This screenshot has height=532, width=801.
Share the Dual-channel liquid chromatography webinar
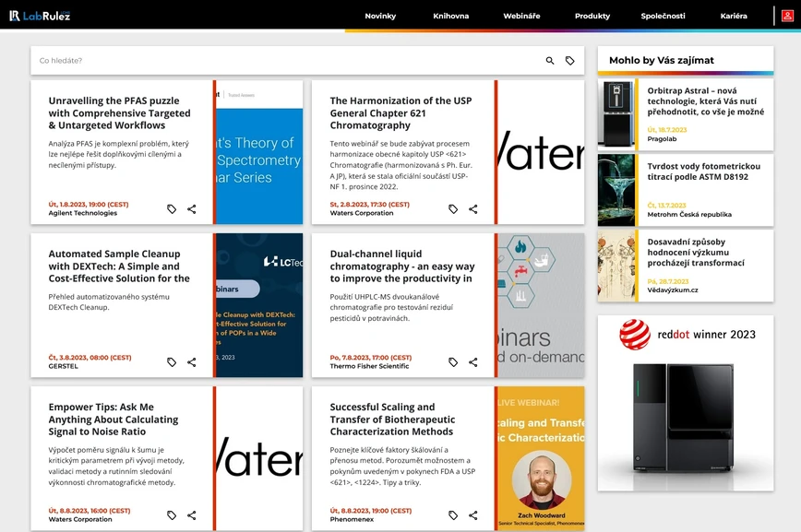coord(473,362)
